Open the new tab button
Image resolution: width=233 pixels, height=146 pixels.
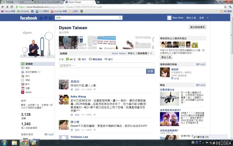pyautogui.click(x=98, y=2)
